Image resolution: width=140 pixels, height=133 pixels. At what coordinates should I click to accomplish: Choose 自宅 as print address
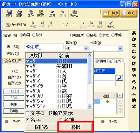pyautogui.click(x=88, y=35)
